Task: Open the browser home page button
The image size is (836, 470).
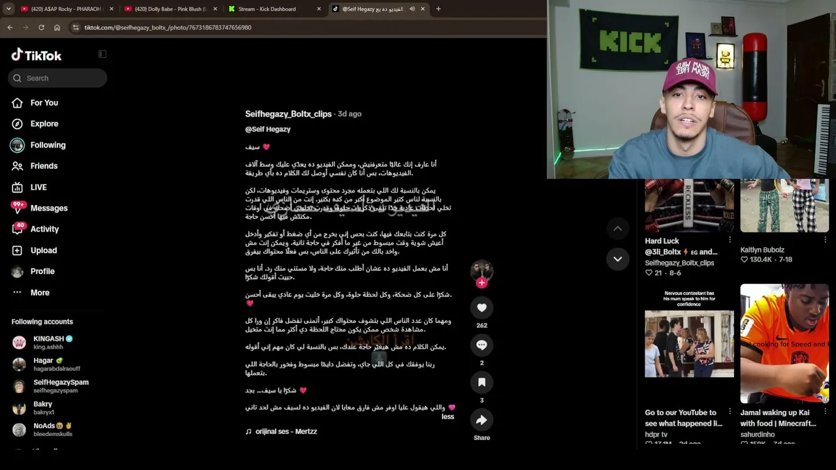Action: (x=57, y=27)
